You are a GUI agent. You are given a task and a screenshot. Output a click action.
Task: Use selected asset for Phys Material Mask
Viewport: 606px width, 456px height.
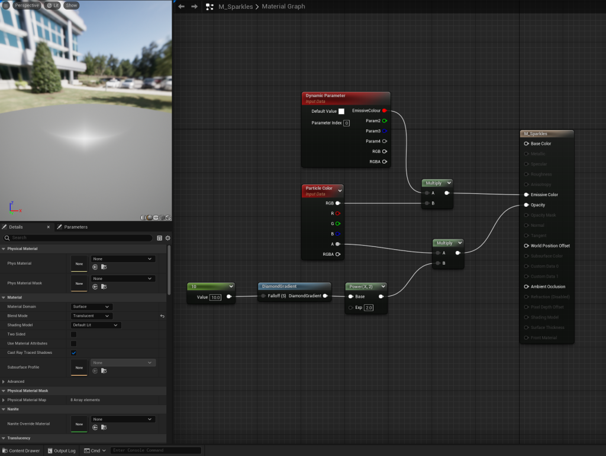tap(95, 286)
